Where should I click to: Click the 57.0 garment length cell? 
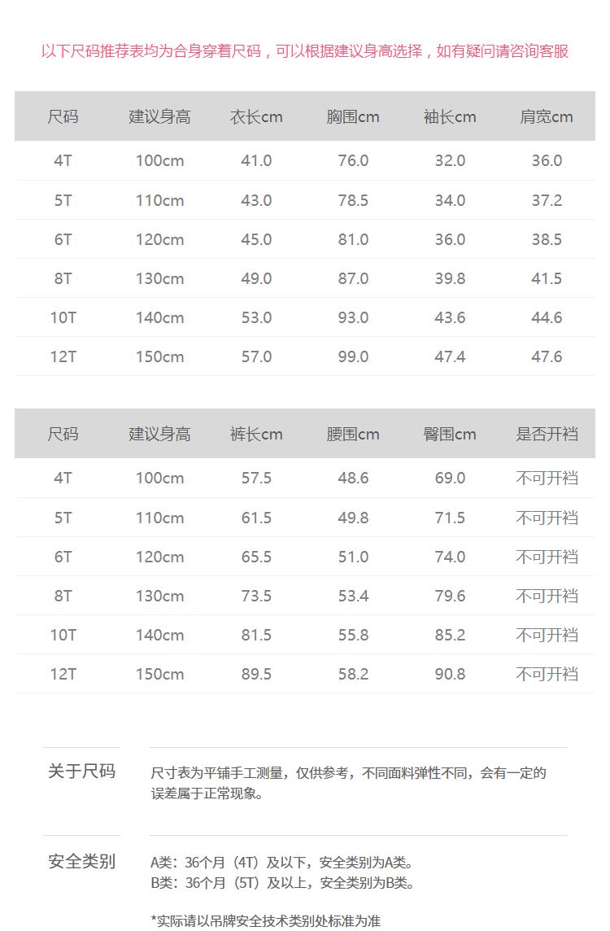click(256, 356)
